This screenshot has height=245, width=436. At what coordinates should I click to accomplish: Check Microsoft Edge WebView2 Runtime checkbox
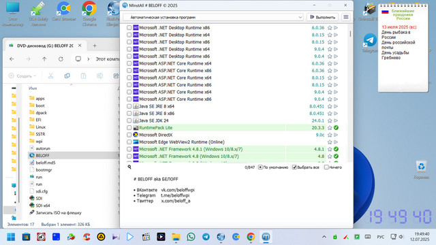click(129, 142)
